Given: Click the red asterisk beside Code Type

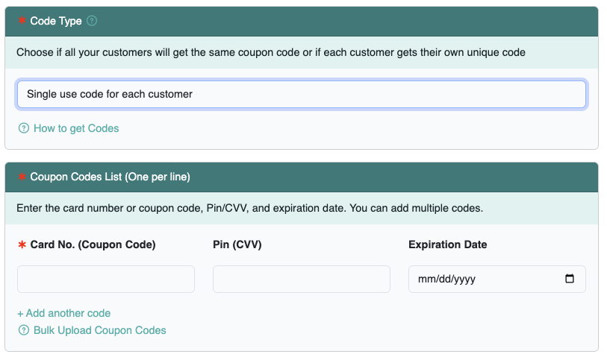Looking at the screenshot, I should coord(22,21).
